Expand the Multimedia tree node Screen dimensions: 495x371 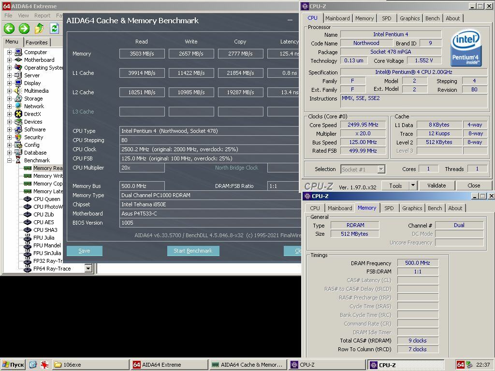pyautogui.click(x=10, y=91)
